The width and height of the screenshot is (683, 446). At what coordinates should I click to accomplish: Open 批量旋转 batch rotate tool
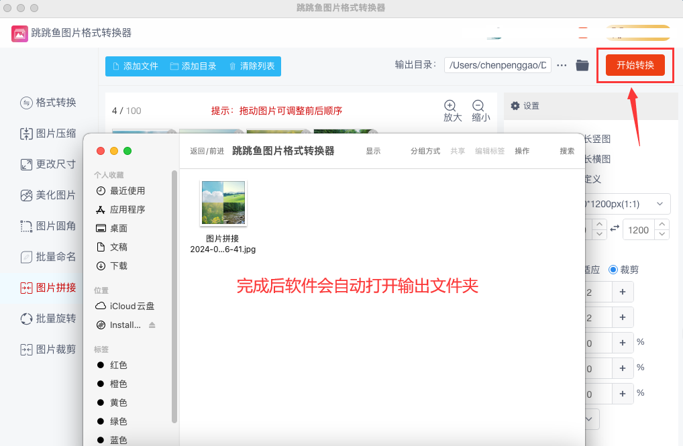tap(48, 319)
